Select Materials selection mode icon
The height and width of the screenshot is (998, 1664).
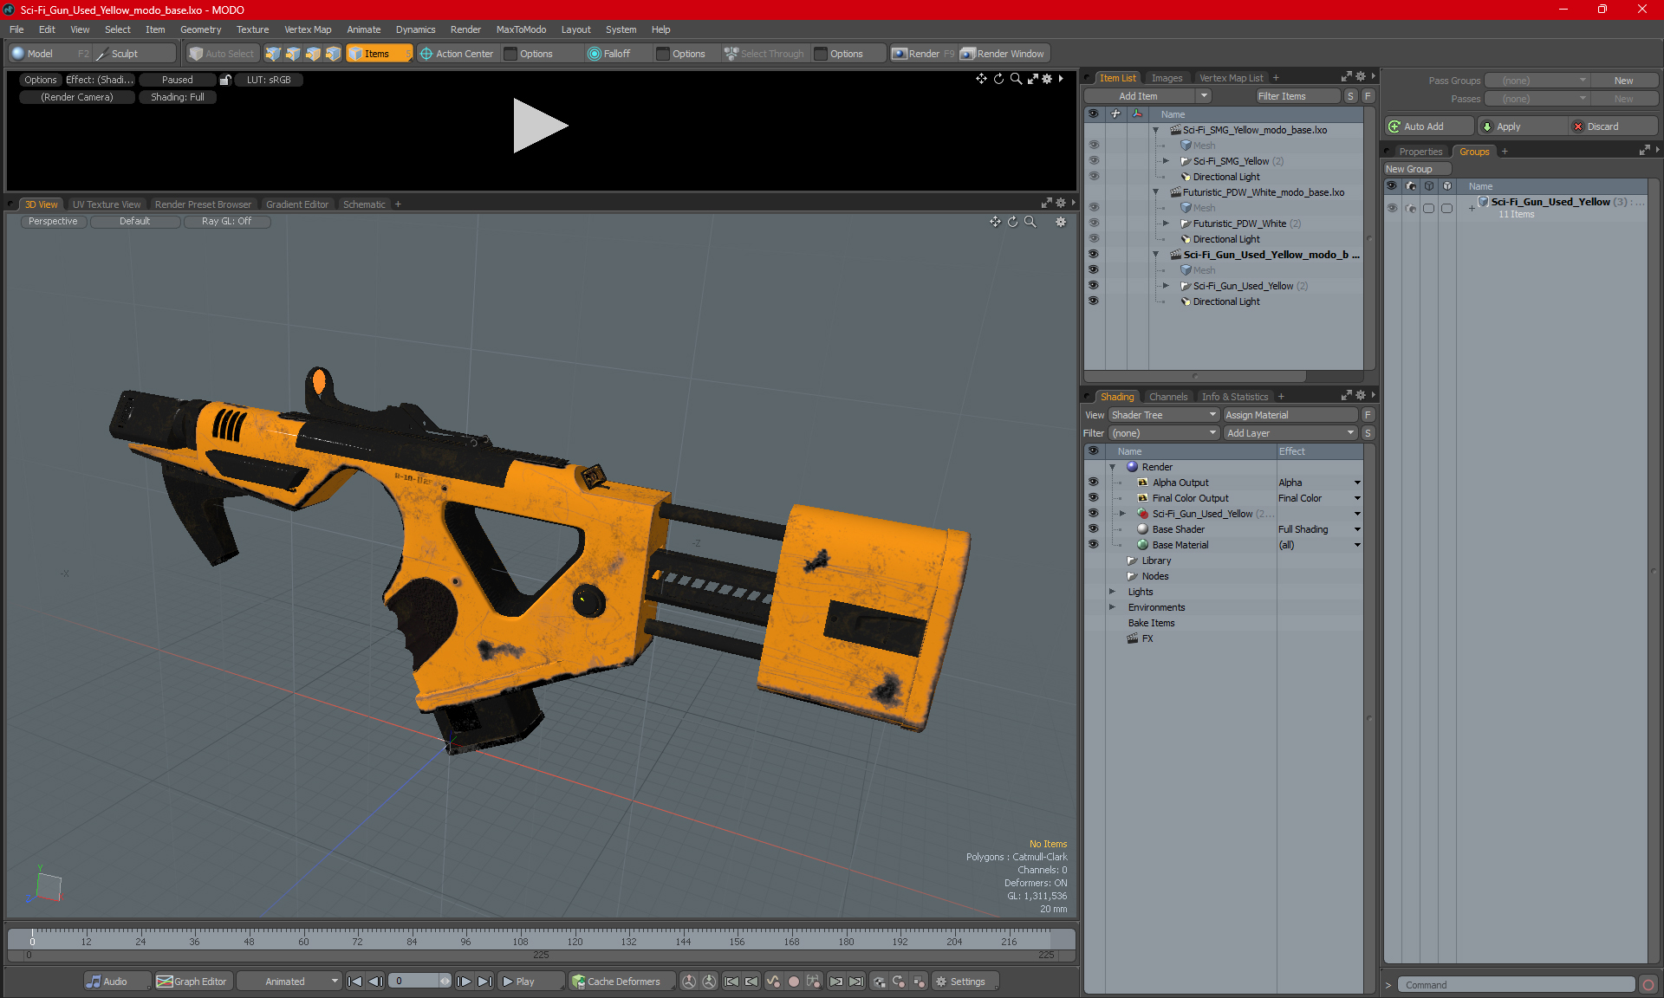333,54
